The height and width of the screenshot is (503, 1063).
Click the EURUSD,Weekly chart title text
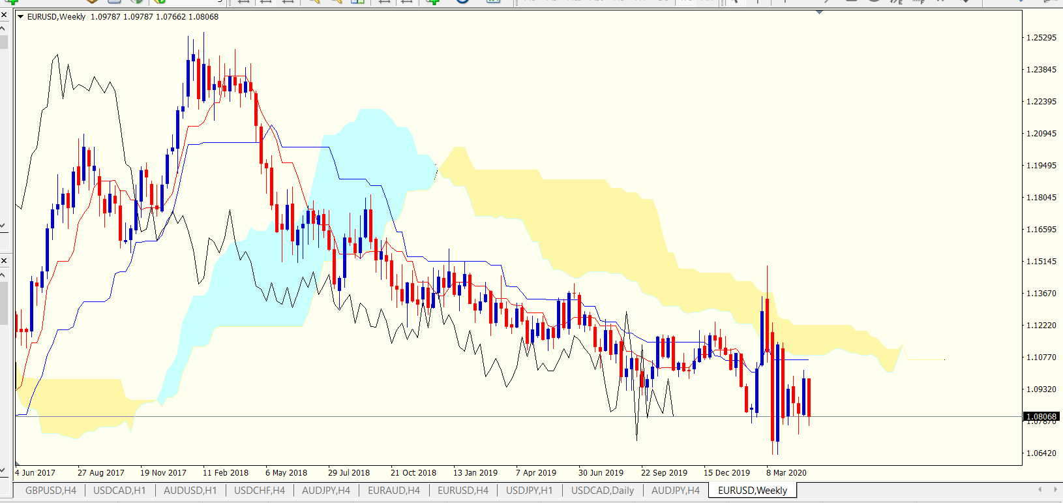(x=56, y=17)
